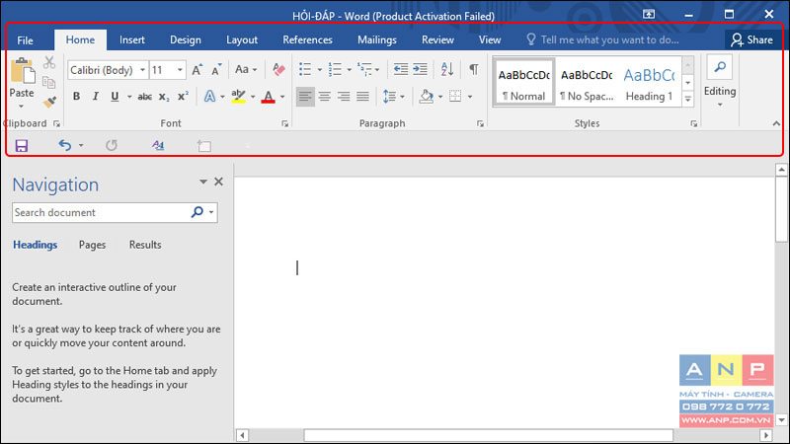This screenshot has height=444, width=790.
Task: Select the Format Painter brush
Action: (x=48, y=103)
